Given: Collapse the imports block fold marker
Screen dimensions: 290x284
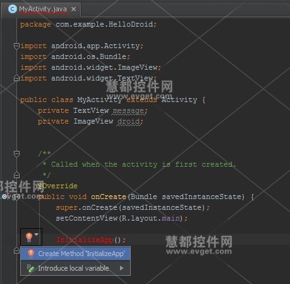Looking at the screenshot, I should tap(16, 46).
